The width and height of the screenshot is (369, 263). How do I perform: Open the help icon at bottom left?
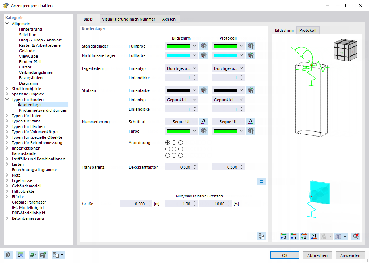tap(8, 255)
